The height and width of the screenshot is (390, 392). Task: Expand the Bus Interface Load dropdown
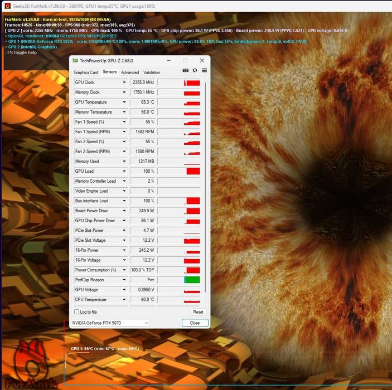click(124, 201)
